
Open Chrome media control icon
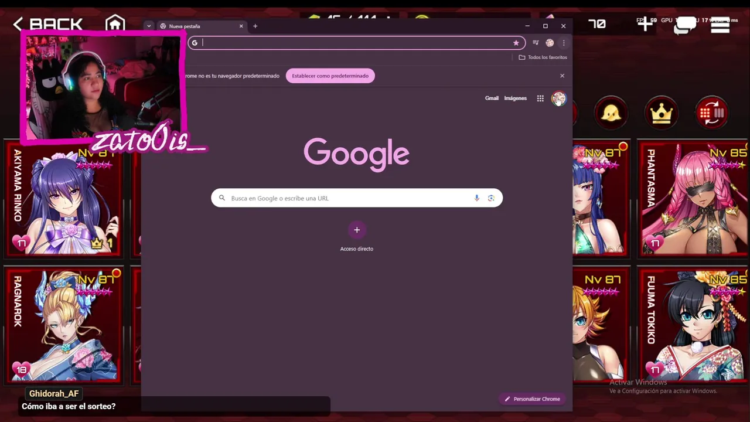(536, 43)
